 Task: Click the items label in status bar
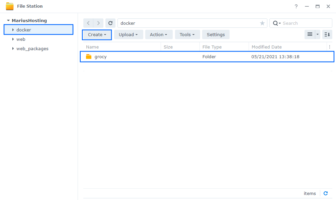310,193
